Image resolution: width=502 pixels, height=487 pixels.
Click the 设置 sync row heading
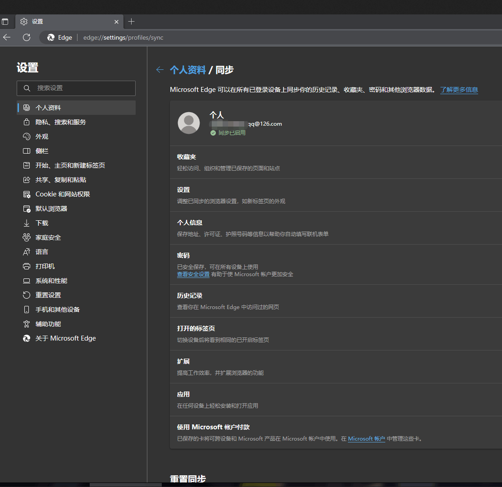[x=183, y=190]
